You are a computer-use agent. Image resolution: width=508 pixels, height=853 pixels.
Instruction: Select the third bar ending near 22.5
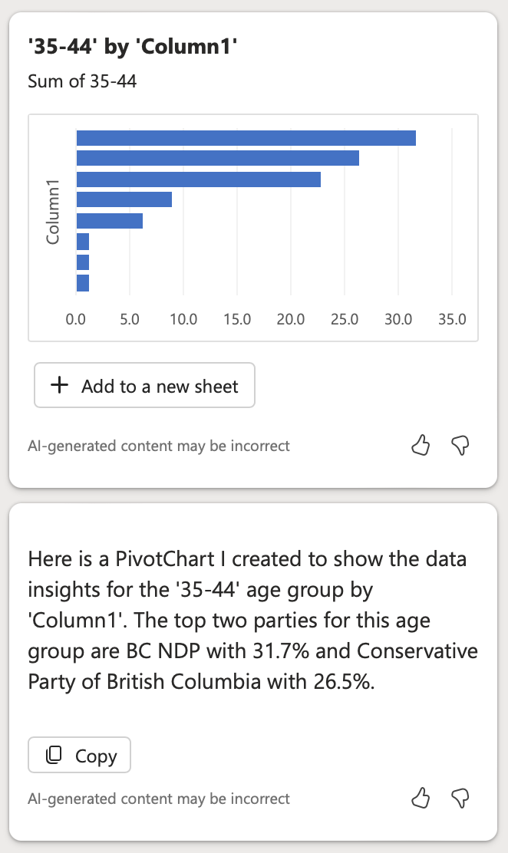click(199, 179)
